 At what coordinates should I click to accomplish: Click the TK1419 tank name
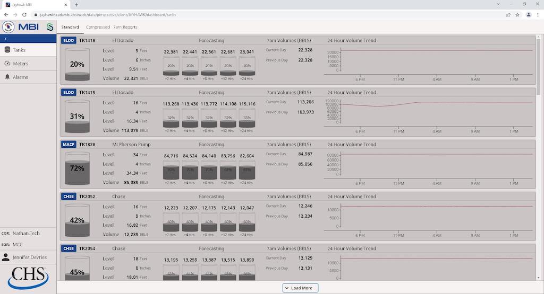(x=87, y=92)
